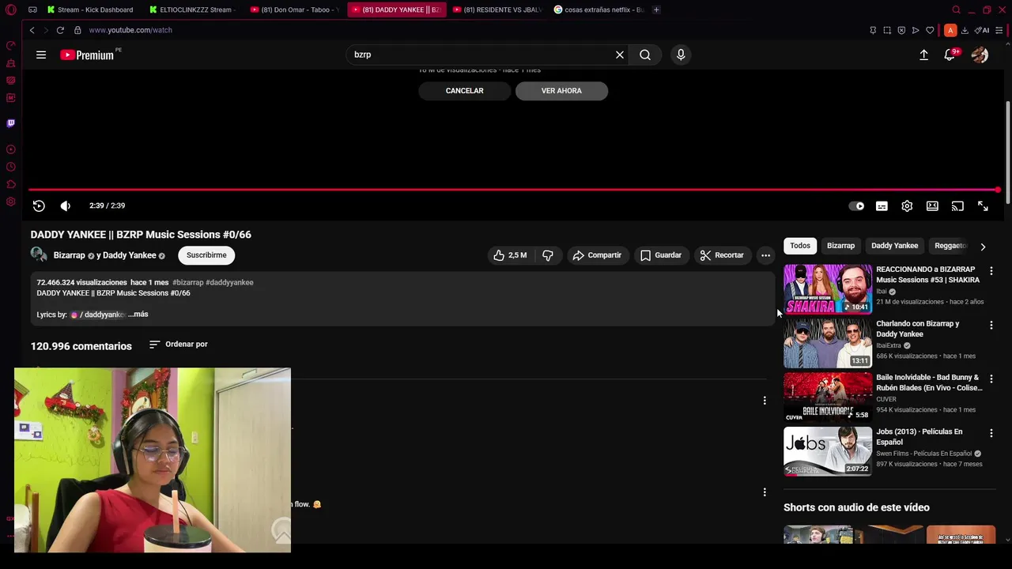
Task: Click the VER AHORA button
Action: coord(561,91)
